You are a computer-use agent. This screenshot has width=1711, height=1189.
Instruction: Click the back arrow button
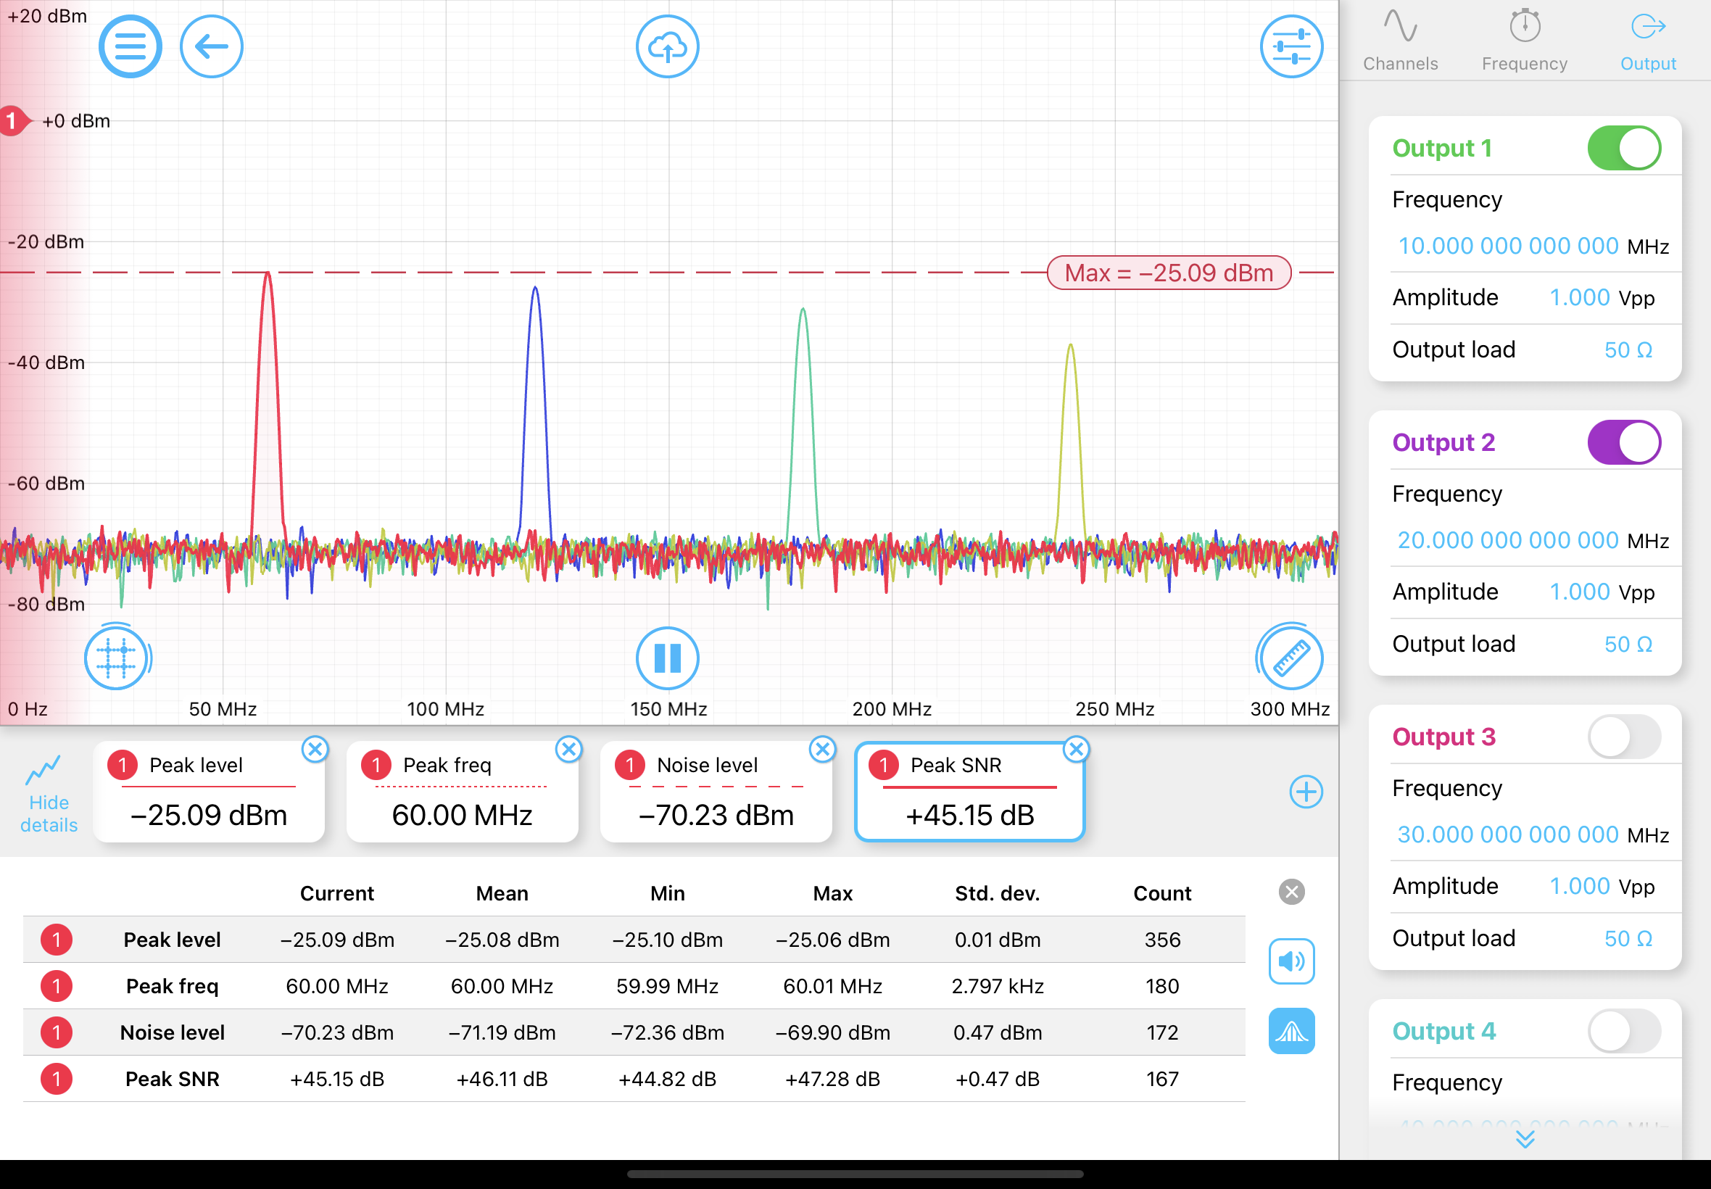pyautogui.click(x=212, y=47)
